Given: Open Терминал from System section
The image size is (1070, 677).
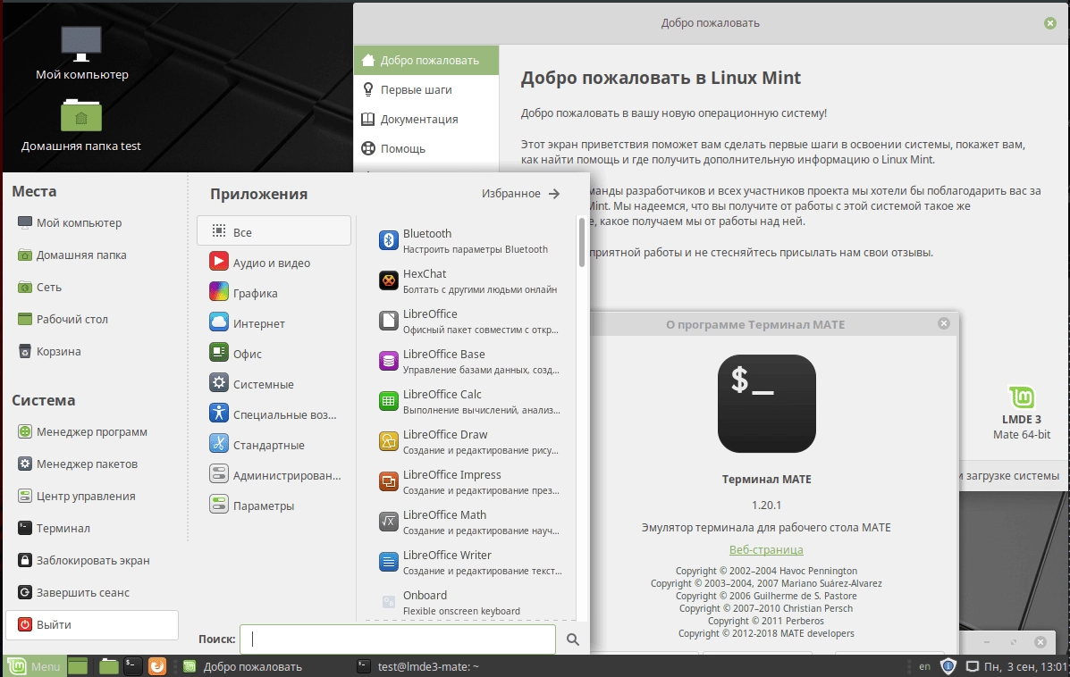Looking at the screenshot, I should click(92, 528).
